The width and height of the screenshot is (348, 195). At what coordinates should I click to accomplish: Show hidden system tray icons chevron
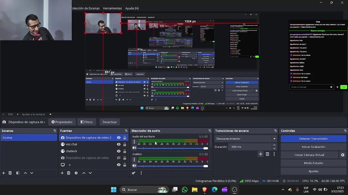283,190
